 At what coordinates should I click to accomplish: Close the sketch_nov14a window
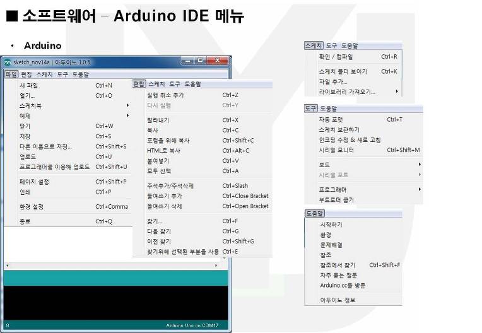click(x=218, y=61)
